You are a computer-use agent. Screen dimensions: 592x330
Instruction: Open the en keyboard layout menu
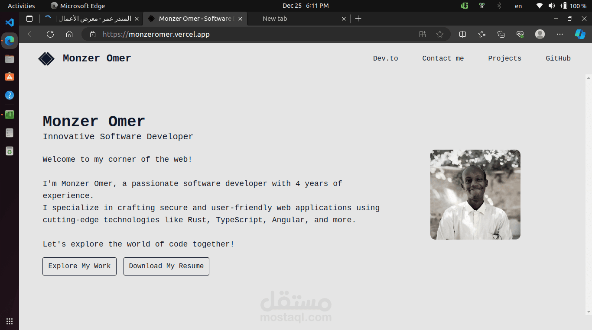pos(518,6)
